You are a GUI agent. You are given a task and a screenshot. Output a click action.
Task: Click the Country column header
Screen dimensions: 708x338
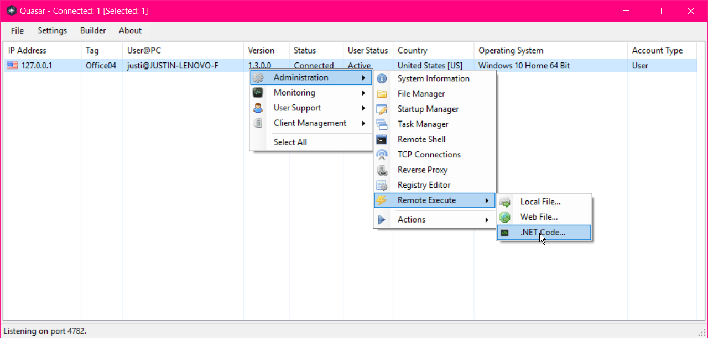point(412,50)
